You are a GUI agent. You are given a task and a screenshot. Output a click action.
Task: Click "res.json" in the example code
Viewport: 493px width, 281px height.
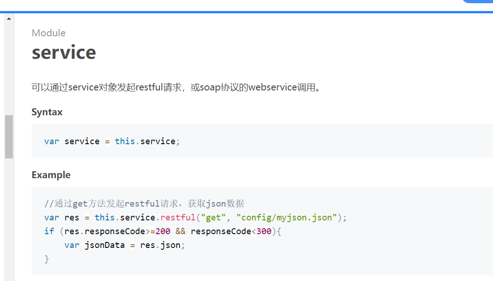click(x=160, y=245)
